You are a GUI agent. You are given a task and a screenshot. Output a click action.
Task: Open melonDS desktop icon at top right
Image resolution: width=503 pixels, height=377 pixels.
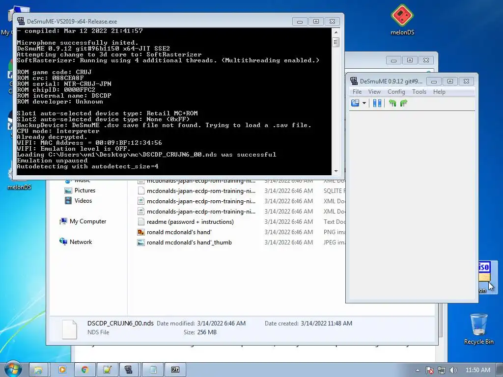click(x=402, y=20)
